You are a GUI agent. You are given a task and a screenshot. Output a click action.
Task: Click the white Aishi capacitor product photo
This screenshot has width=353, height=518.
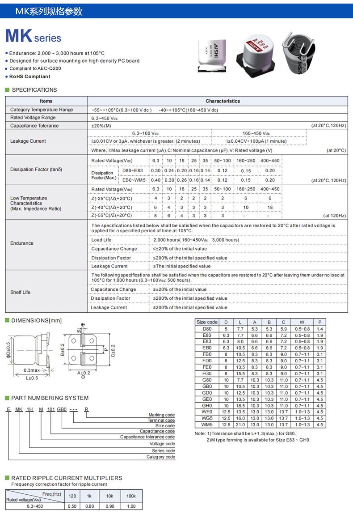213,56
